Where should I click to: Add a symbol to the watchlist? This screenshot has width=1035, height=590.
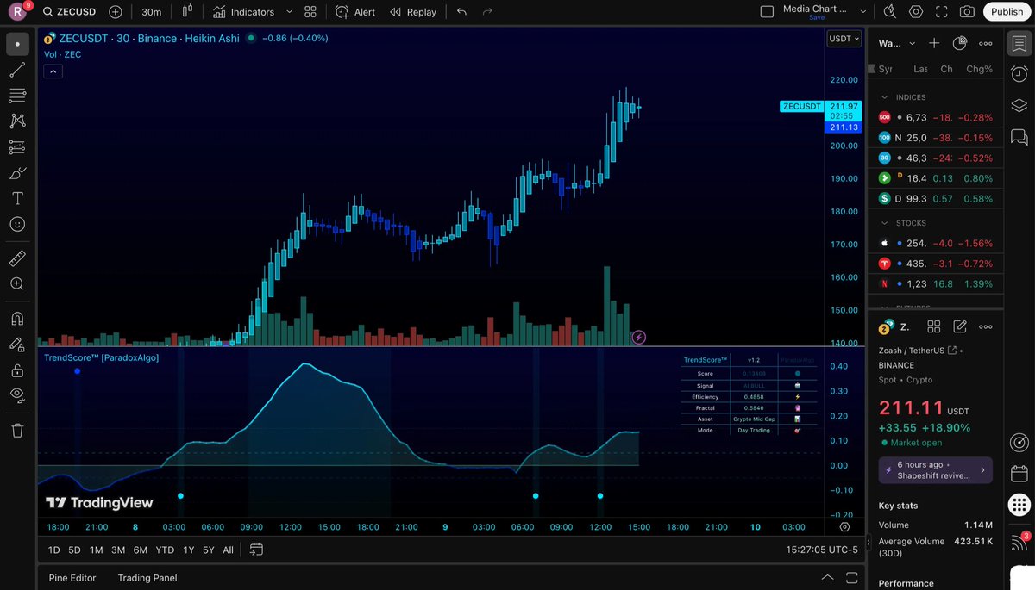pos(934,43)
